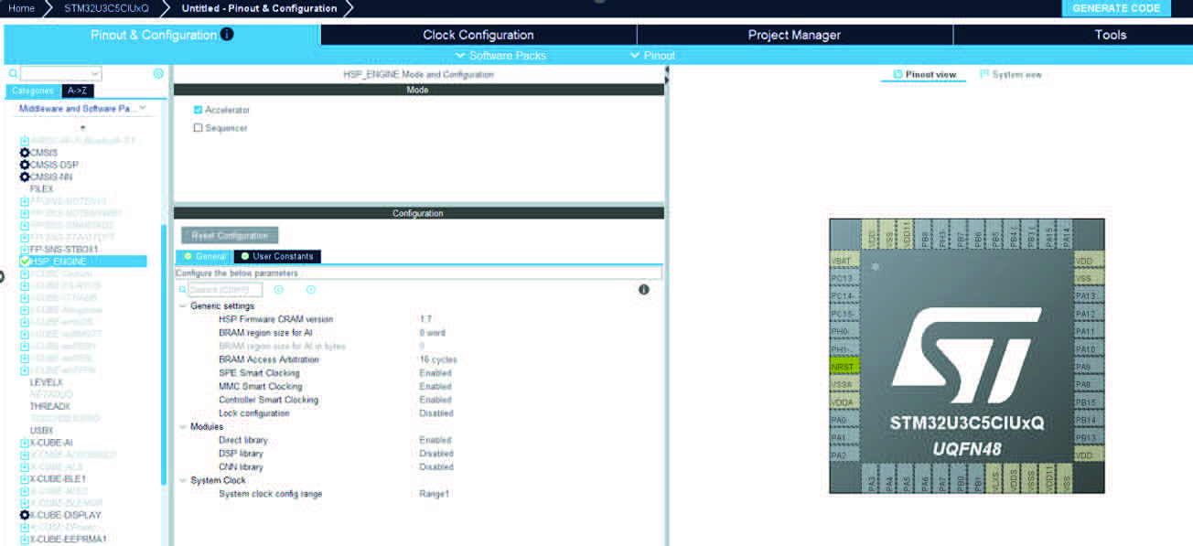Click the '16 cycles' BRAM Access Arbitration value
Image resolution: width=1193 pixels, height=546 pixels.
pyautogui.click(x=438, y=360)
